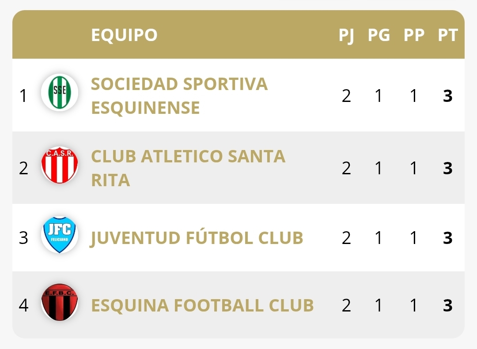Sort by the PG column header

(x=379, y=35)
